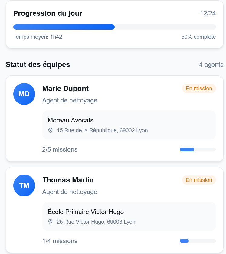Click the 15 Rue de la République address
The height and width of the screenshot is (254, 226).
click(102, 130)
